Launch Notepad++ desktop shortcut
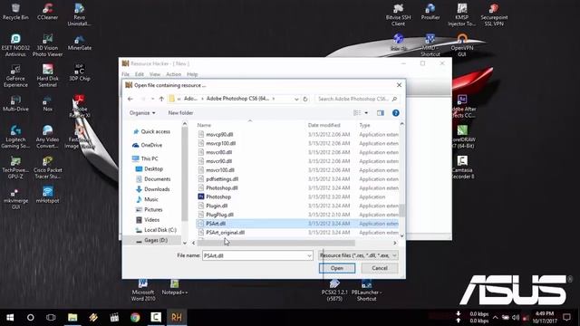The image size is (580, 326). tap(175, 288)
